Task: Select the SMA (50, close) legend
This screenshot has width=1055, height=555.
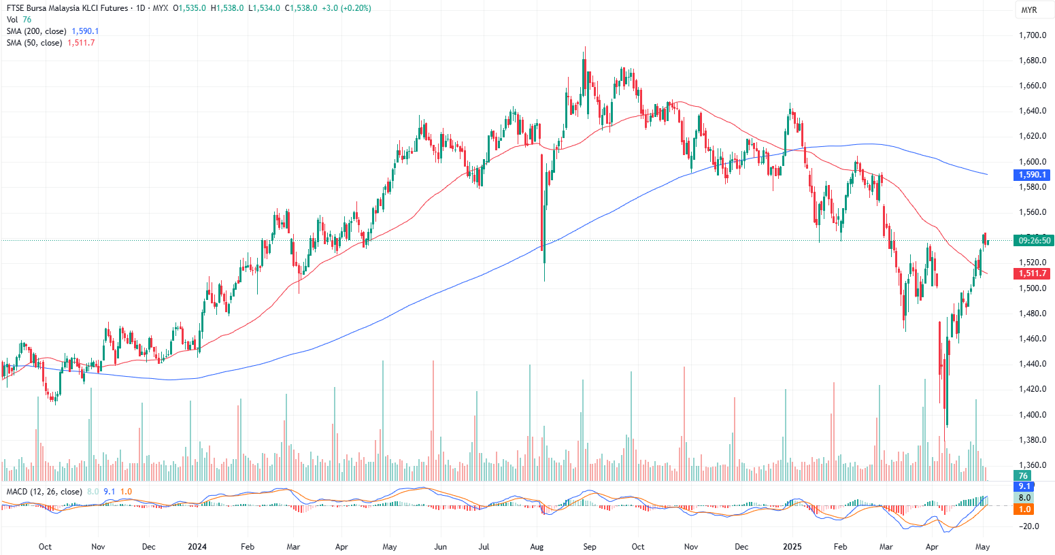Action: coord(34,43)
